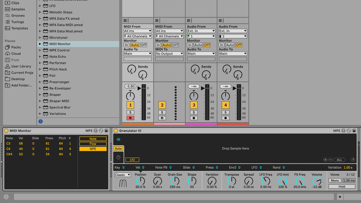Click the hot-swap icon on Granulator III titlebar

348,131
